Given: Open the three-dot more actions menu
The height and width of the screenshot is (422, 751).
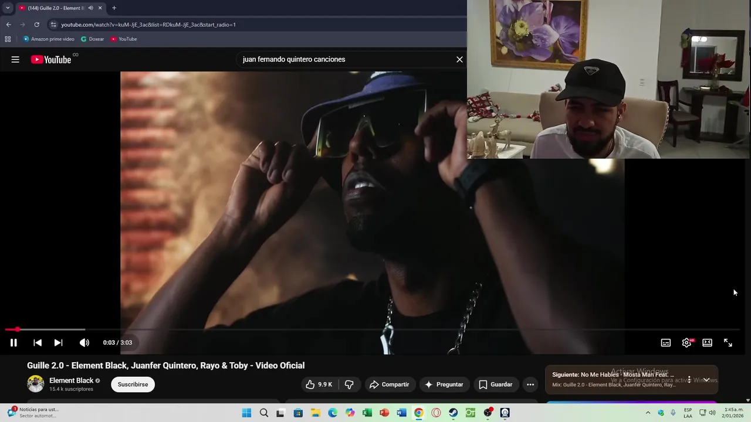Looking at the screenshot, I should click(530, 384).
